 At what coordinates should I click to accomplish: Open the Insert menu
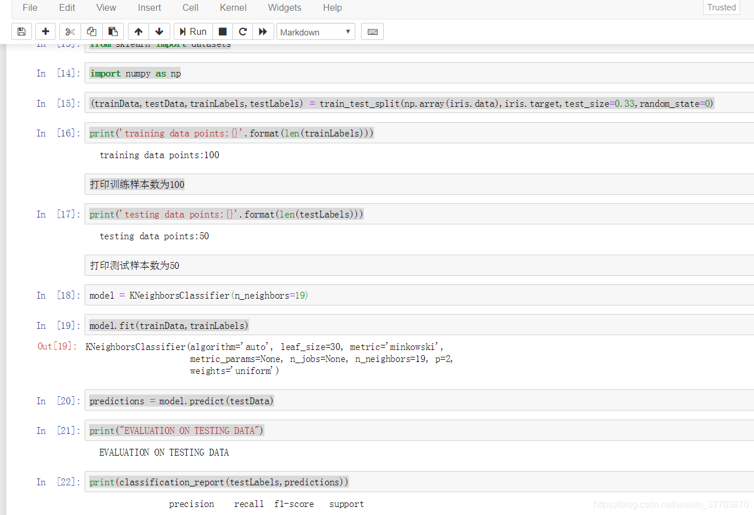[149, 7]
